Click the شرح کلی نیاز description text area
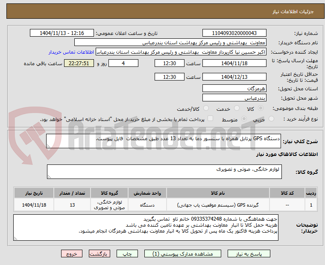 [163, 141]
